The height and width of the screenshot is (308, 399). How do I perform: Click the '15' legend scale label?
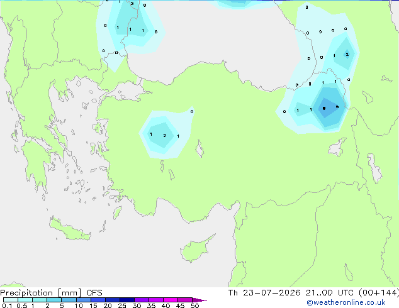(93, 305)
